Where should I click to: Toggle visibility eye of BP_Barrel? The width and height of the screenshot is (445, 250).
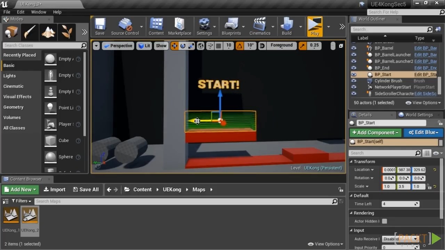(x=354, y=48)
